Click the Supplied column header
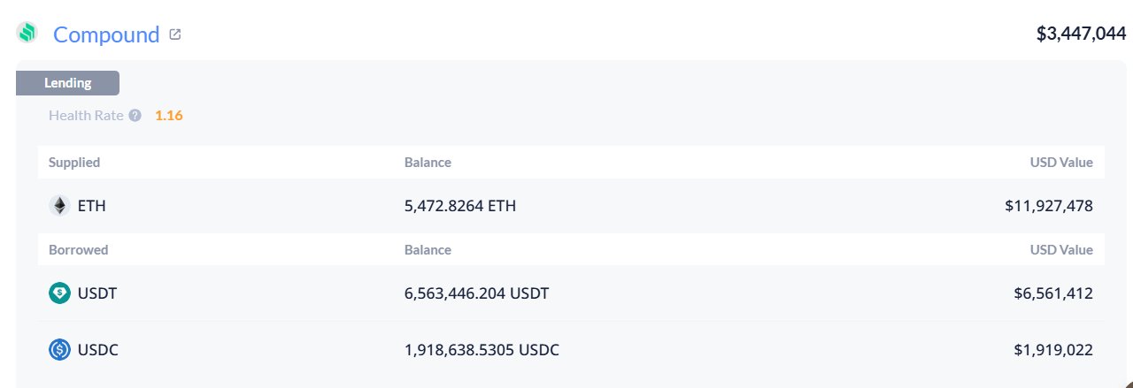 (74, 163)
